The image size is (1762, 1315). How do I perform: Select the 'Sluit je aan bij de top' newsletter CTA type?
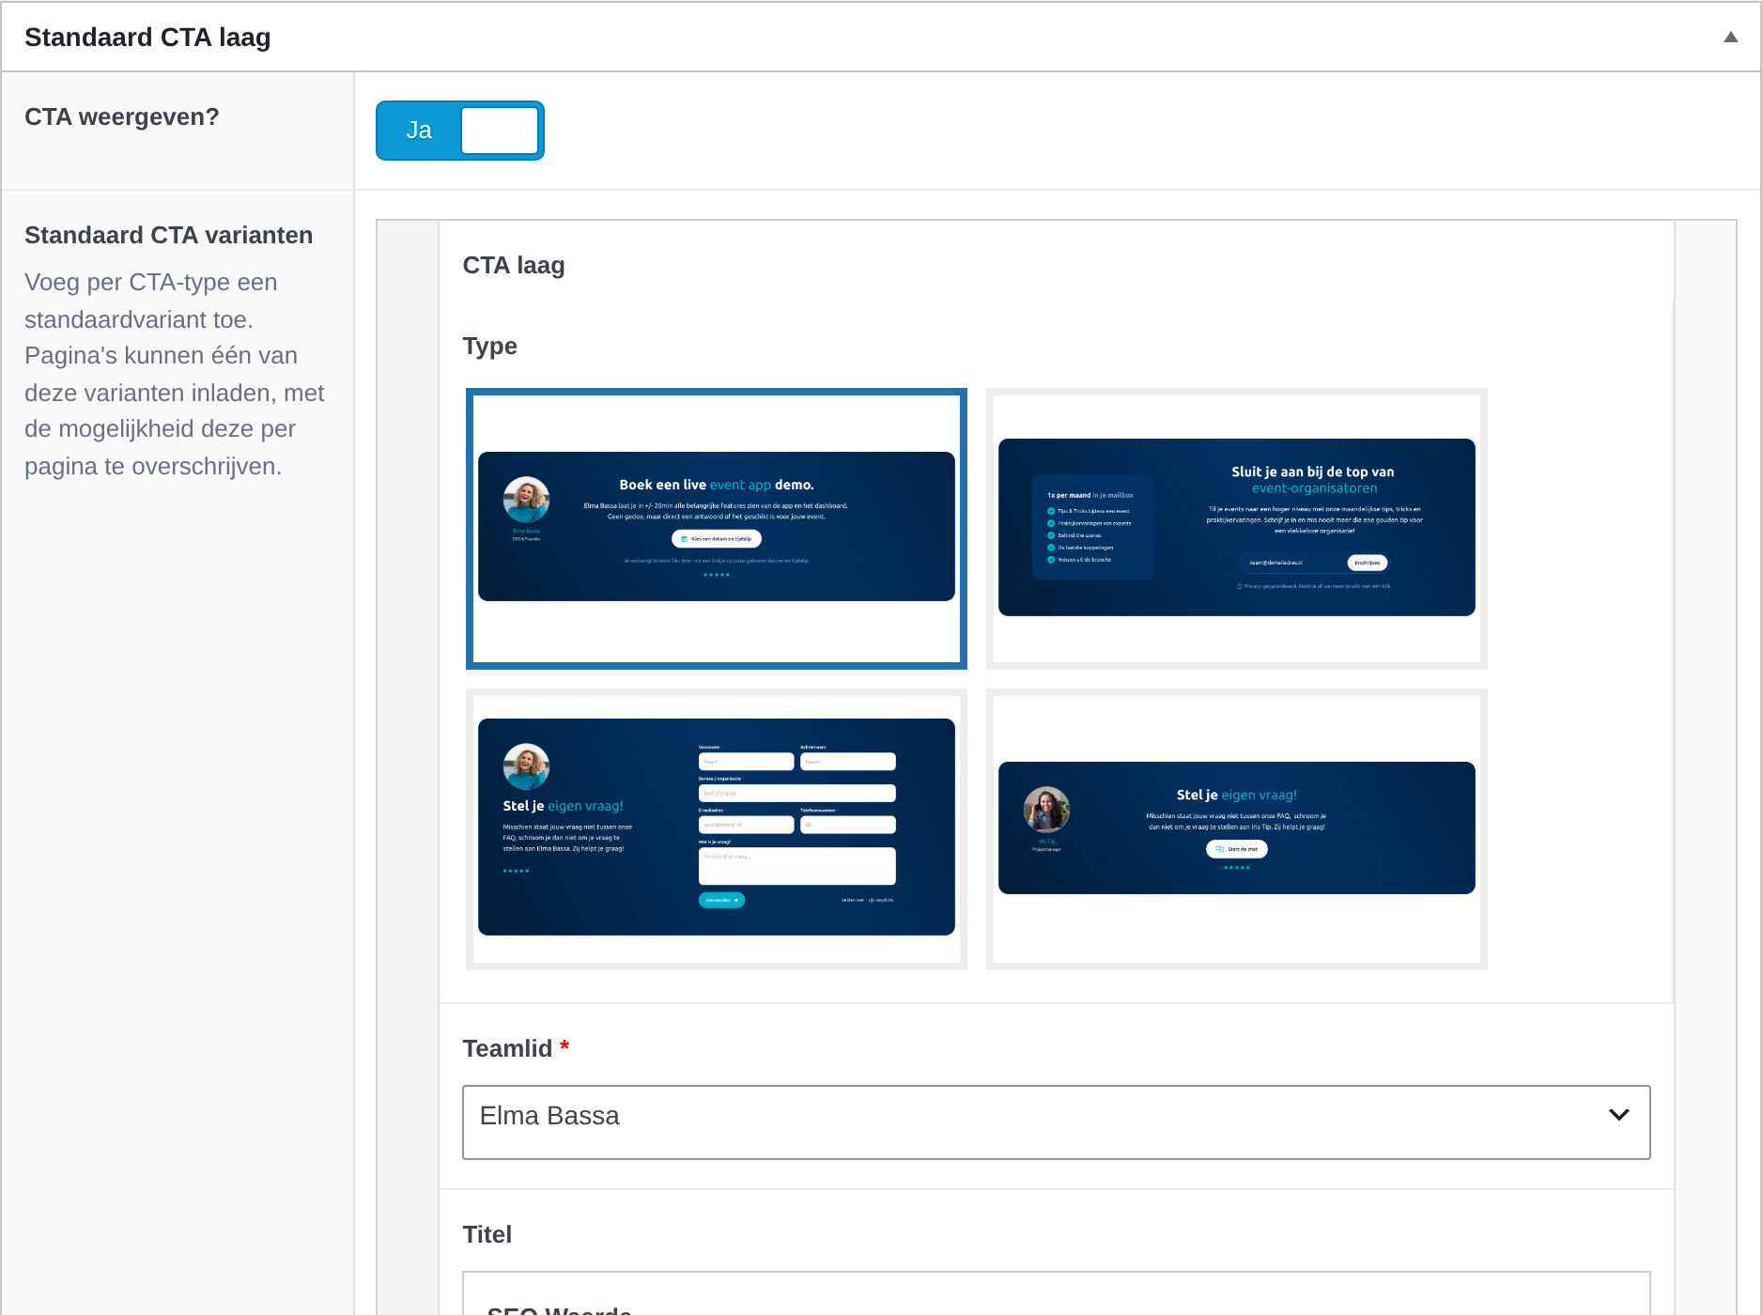[1237, 529]
